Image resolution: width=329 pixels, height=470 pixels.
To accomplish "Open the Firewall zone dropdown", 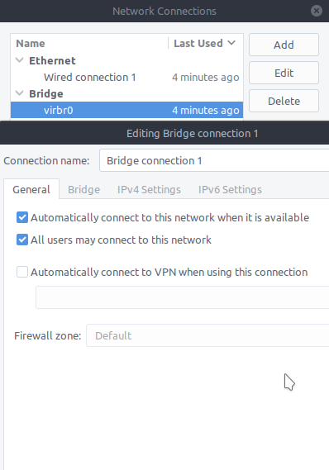I will click(207, 335).
